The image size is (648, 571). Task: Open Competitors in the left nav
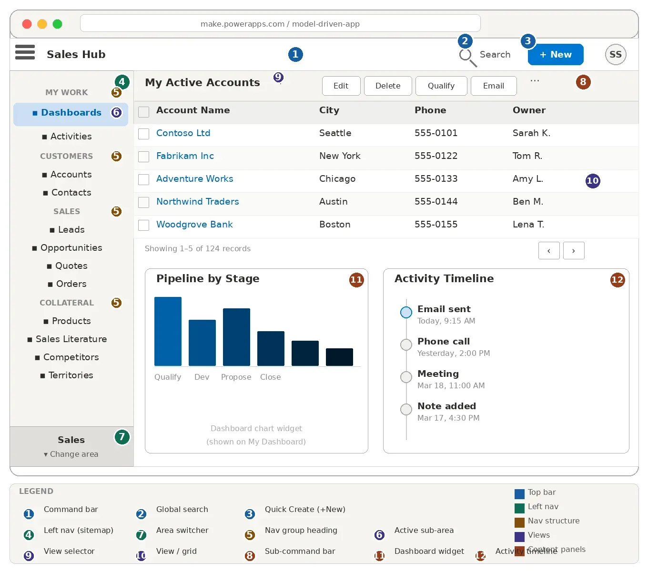(67, 357)
